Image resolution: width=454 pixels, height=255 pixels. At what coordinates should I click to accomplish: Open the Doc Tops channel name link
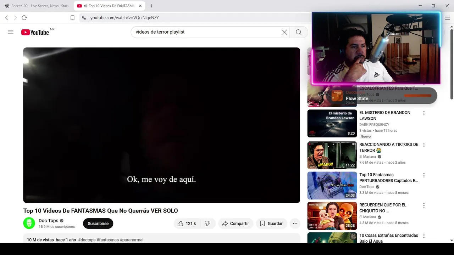point(48,221)
